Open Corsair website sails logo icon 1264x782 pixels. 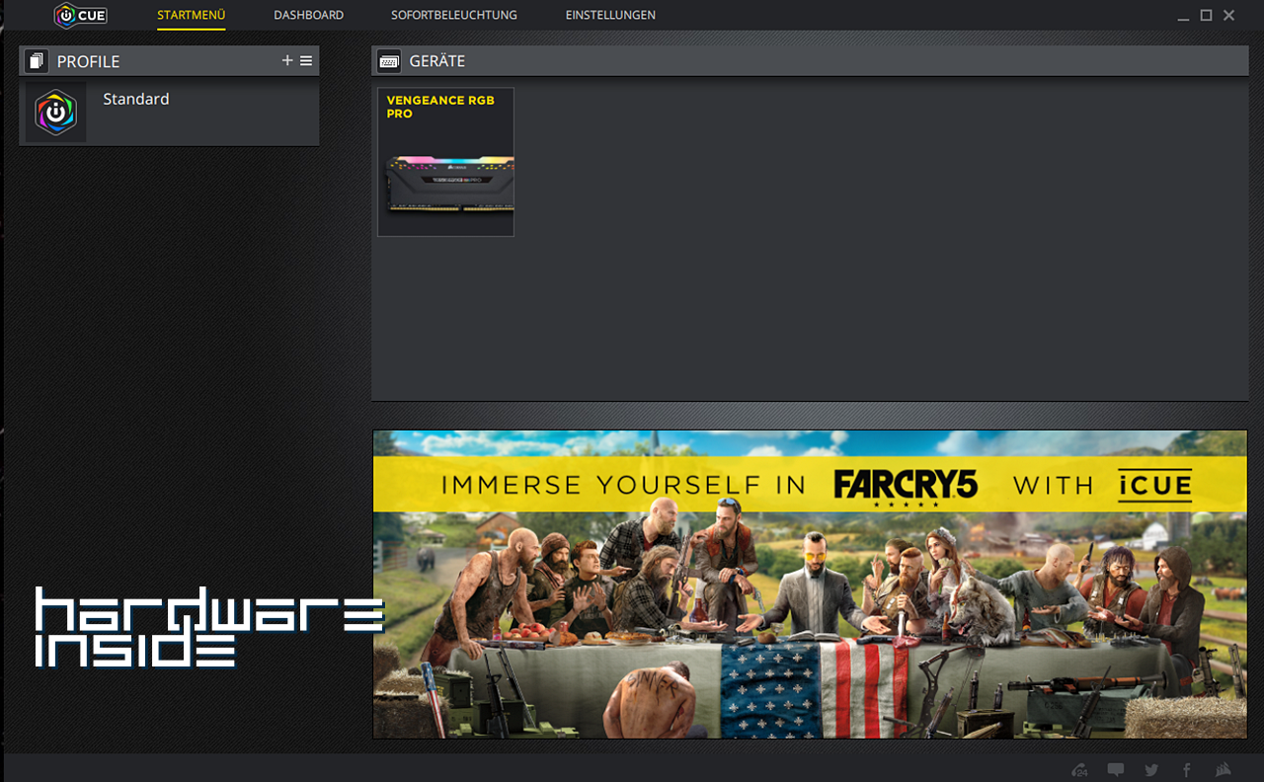tap(1224, 770)
